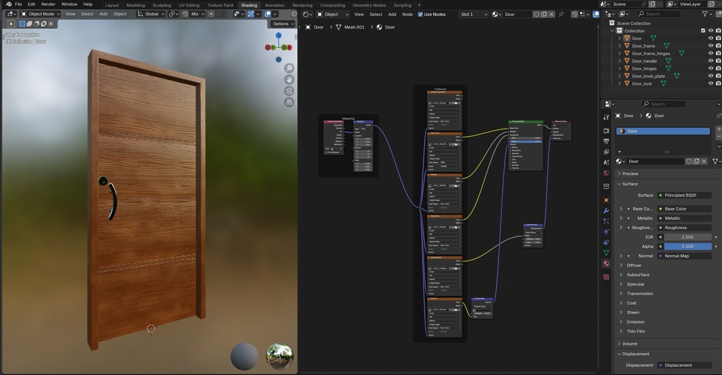The height and width of the screenshot is (375, 722).
Task: Switch perspective/orthographic grid icon
Action: [x=289, y=102]
